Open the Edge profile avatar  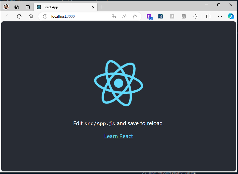click(6, 7)
